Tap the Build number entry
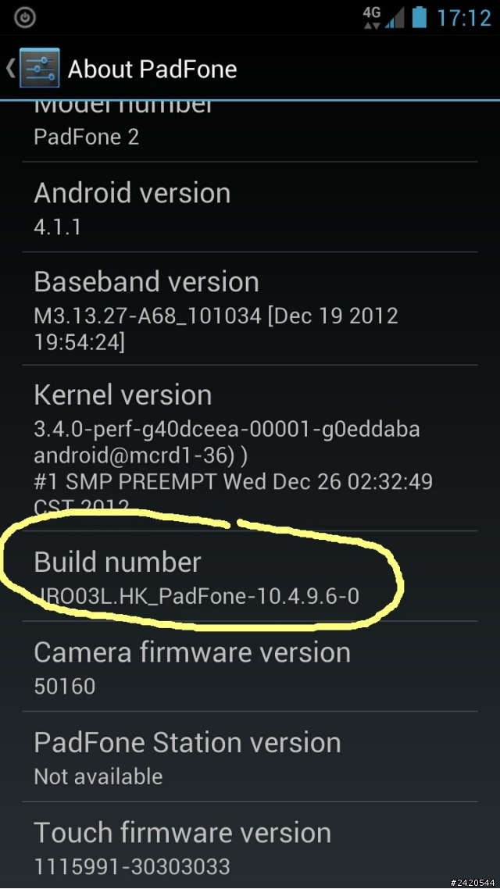This screenshot has width=500, height=889. tap(250, 576)
